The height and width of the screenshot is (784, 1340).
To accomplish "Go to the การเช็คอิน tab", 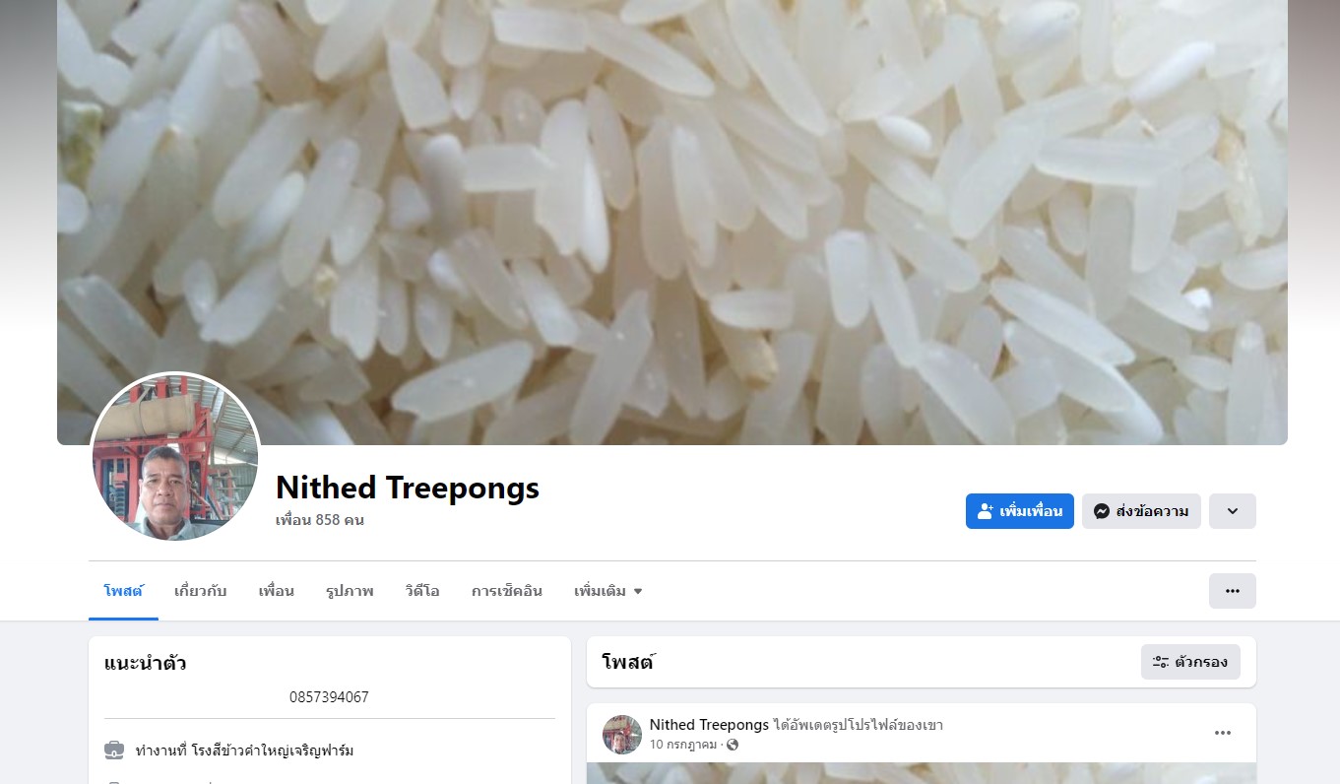I will tap(507, 591).
